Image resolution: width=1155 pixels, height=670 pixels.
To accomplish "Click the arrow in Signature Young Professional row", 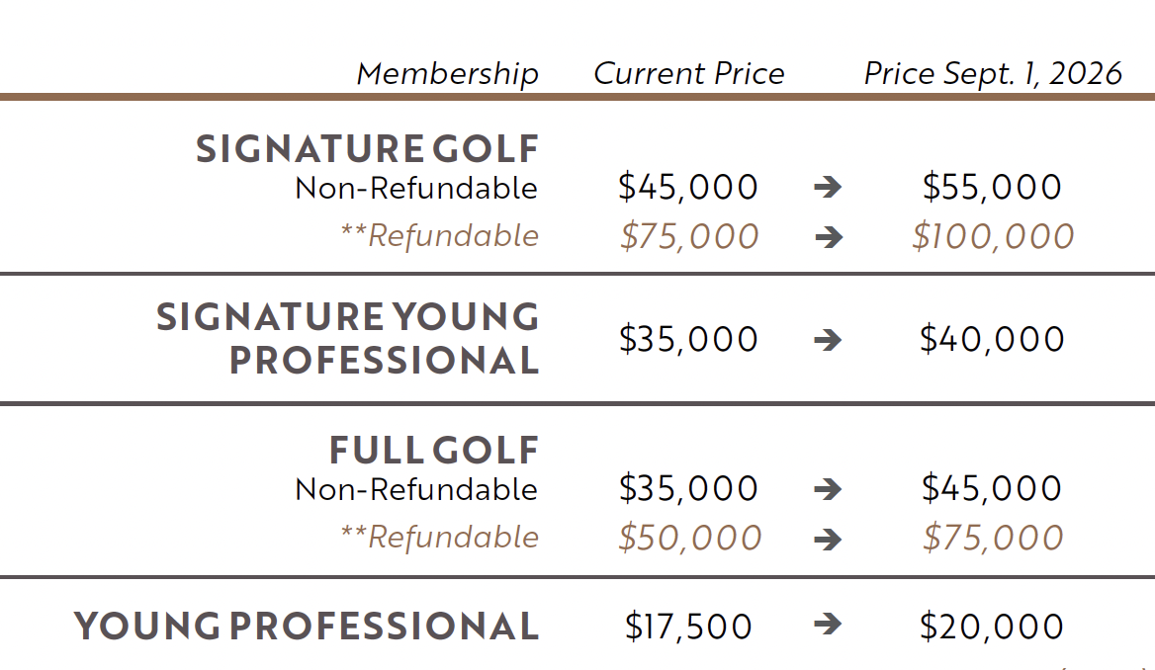I will (828, 339).
